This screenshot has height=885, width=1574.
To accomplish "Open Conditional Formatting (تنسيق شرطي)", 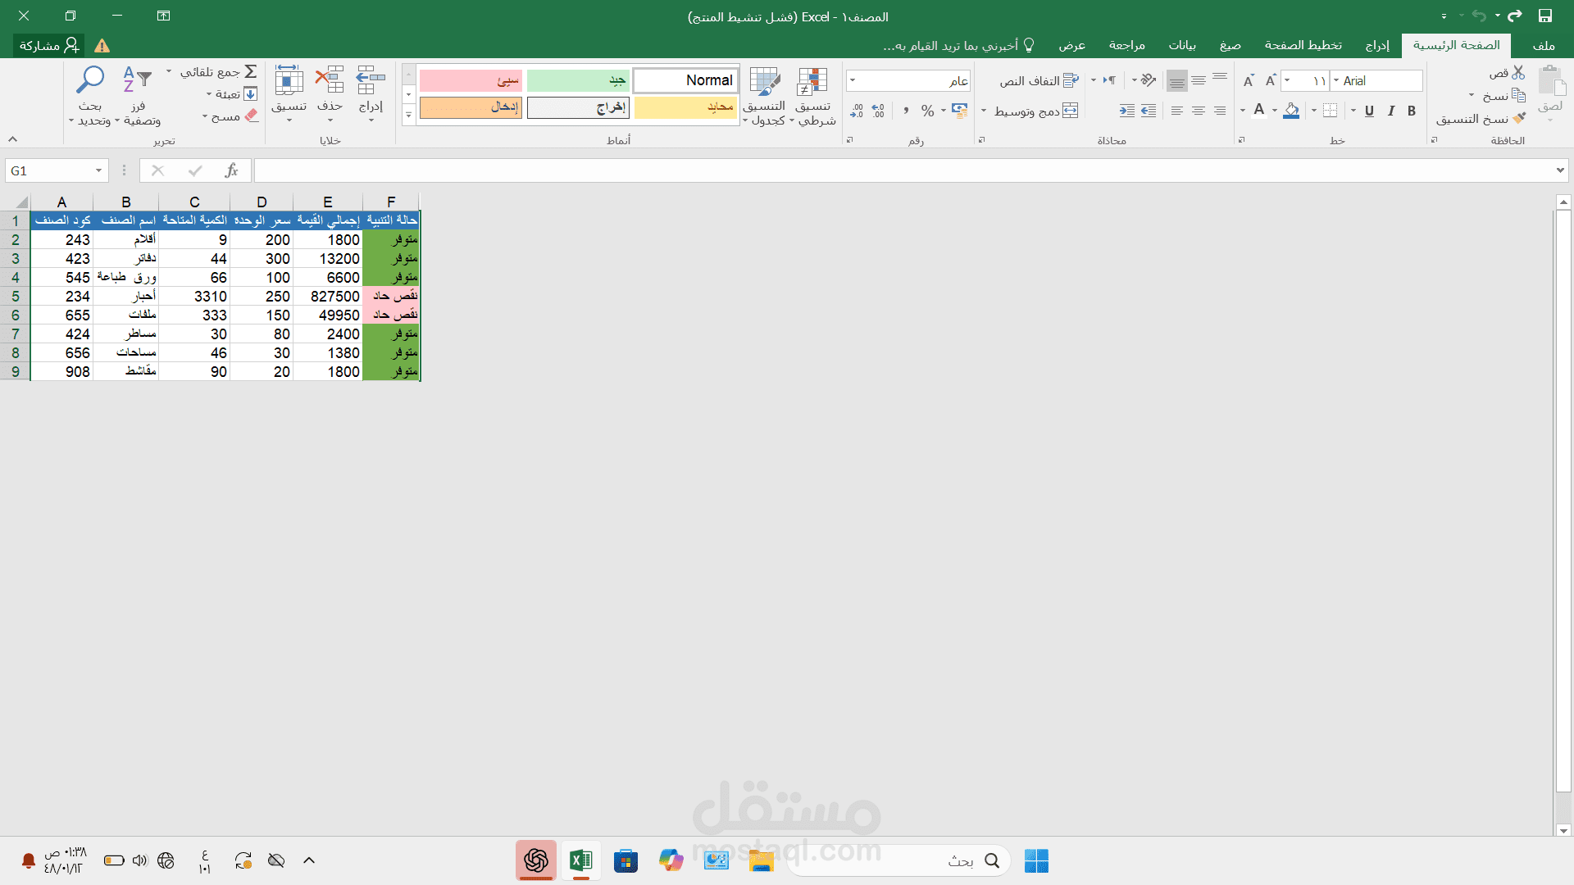I will tap(812, 97).
